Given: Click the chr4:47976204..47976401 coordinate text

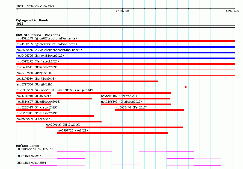Looking at the screenshot, I should click(35, 6).
